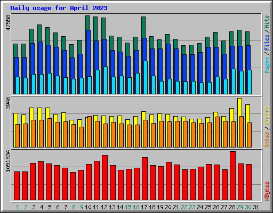The height and width of the screenshot is (213, 273).
Task: Click the blue Files legend label
Action: pyautogui.click(x=267, y=43)
